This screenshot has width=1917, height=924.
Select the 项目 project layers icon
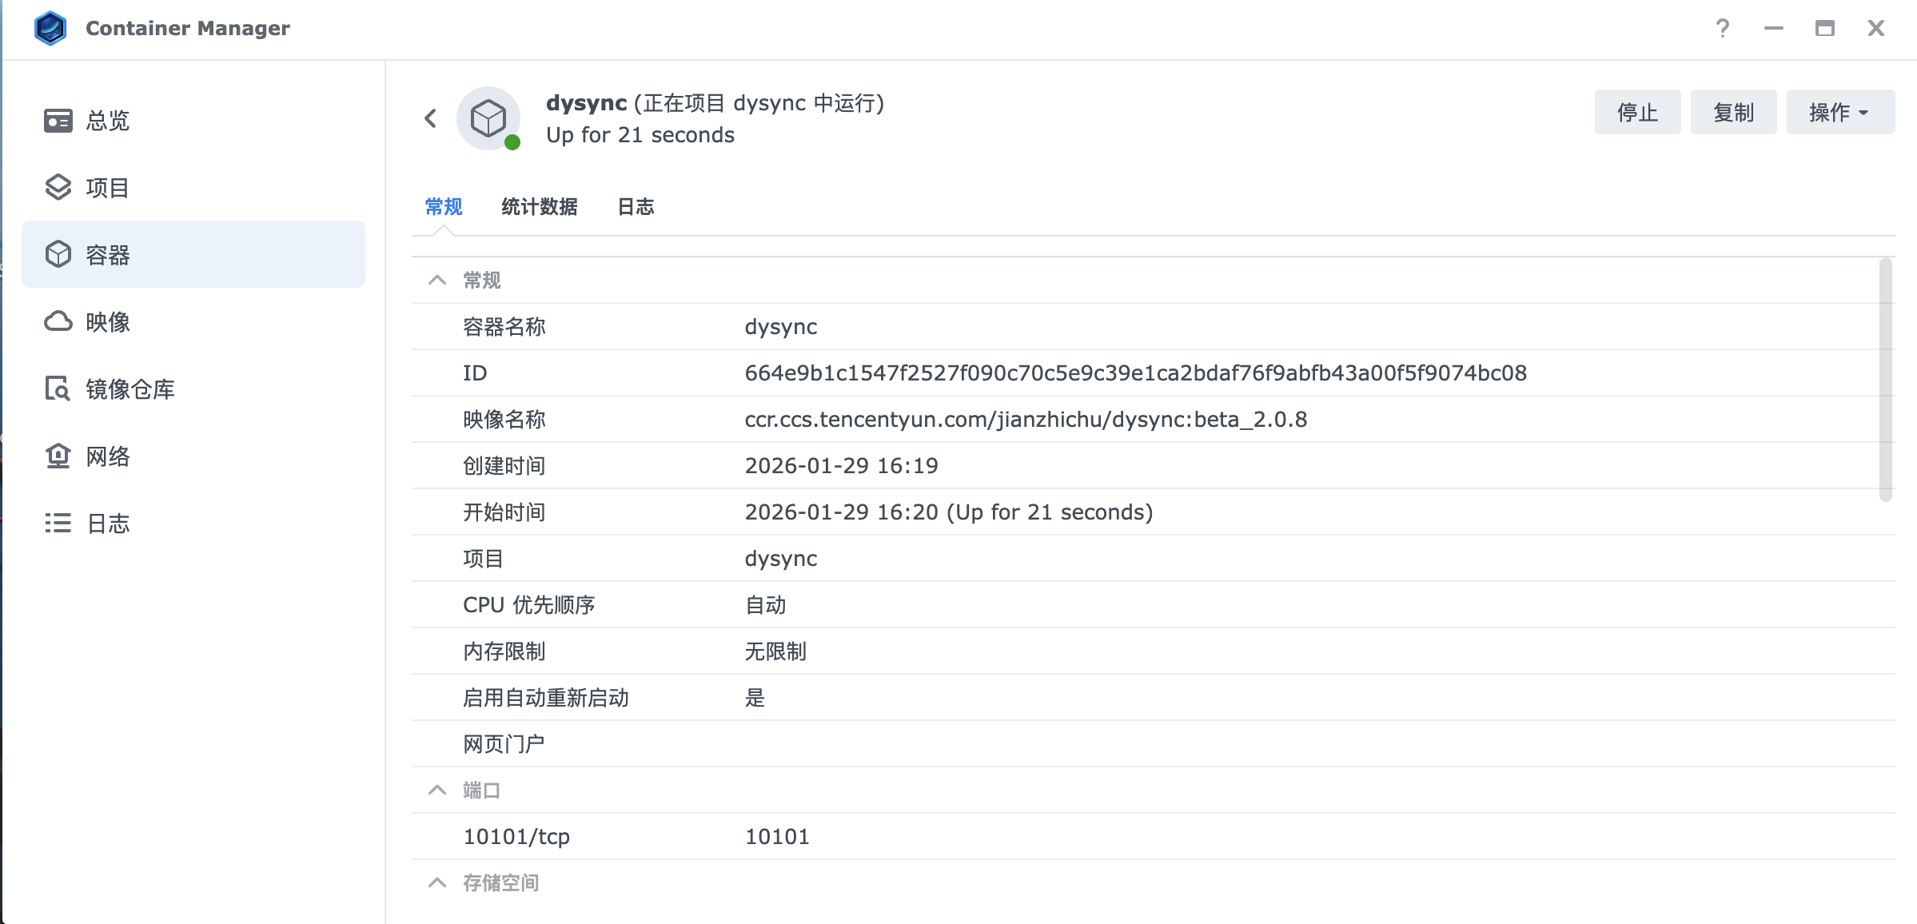[x=58, y=188]
